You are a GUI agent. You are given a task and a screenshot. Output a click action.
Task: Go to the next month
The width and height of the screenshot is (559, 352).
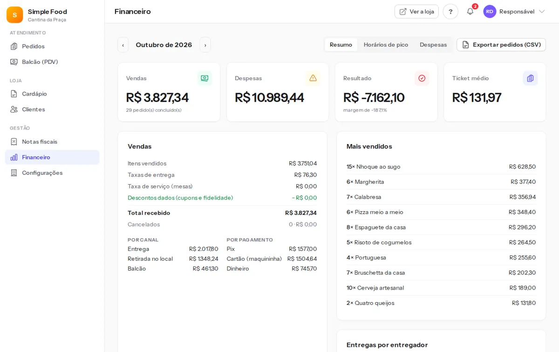pyautogui.click(x=205, y=45)
